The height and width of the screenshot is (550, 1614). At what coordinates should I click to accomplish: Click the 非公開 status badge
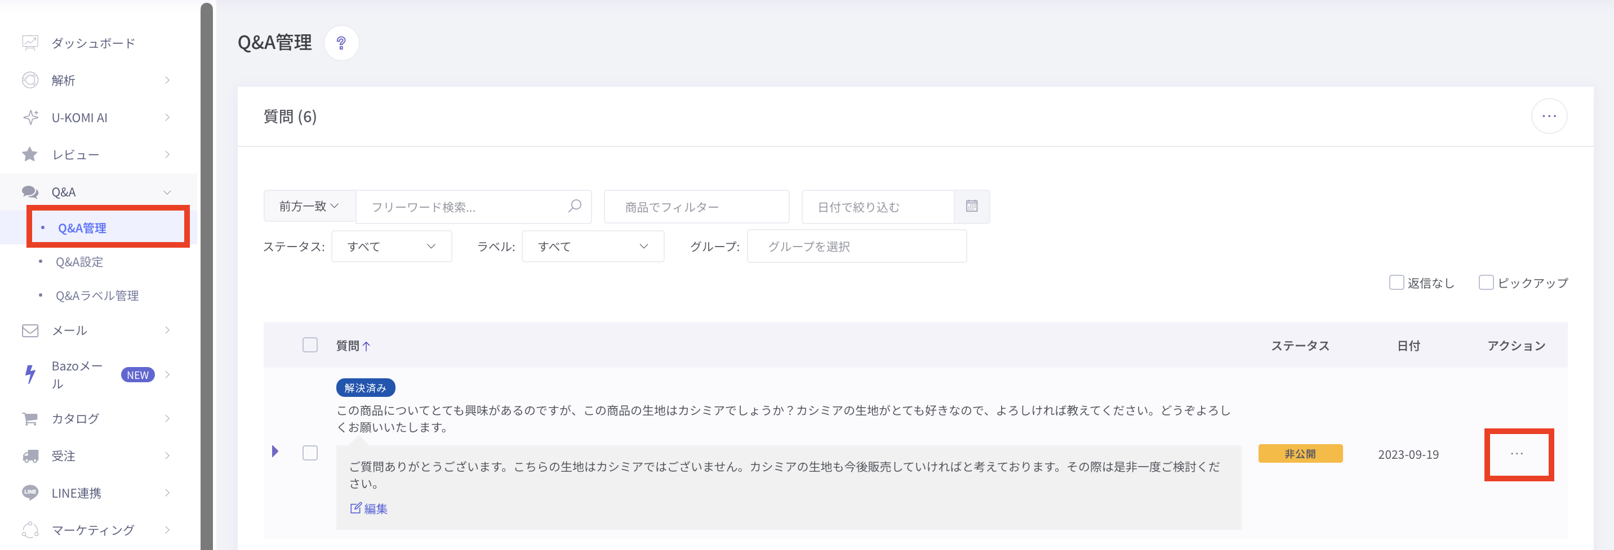click(1300, 454)
